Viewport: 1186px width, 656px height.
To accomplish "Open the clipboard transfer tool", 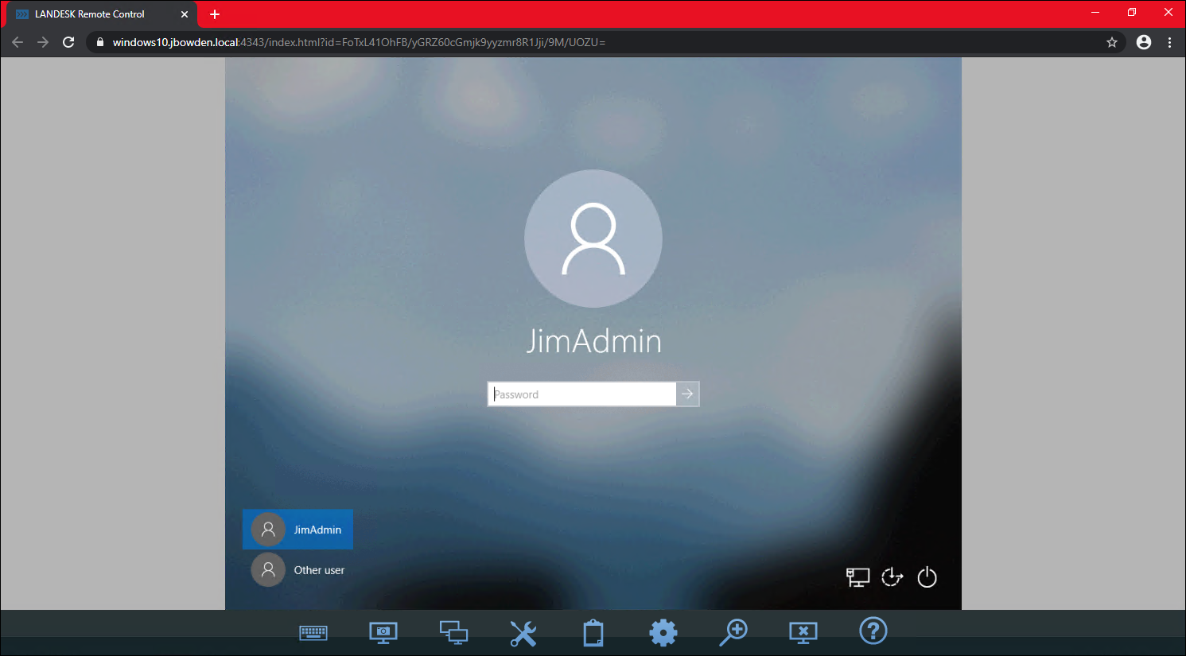I will click(x=593, y=632).
